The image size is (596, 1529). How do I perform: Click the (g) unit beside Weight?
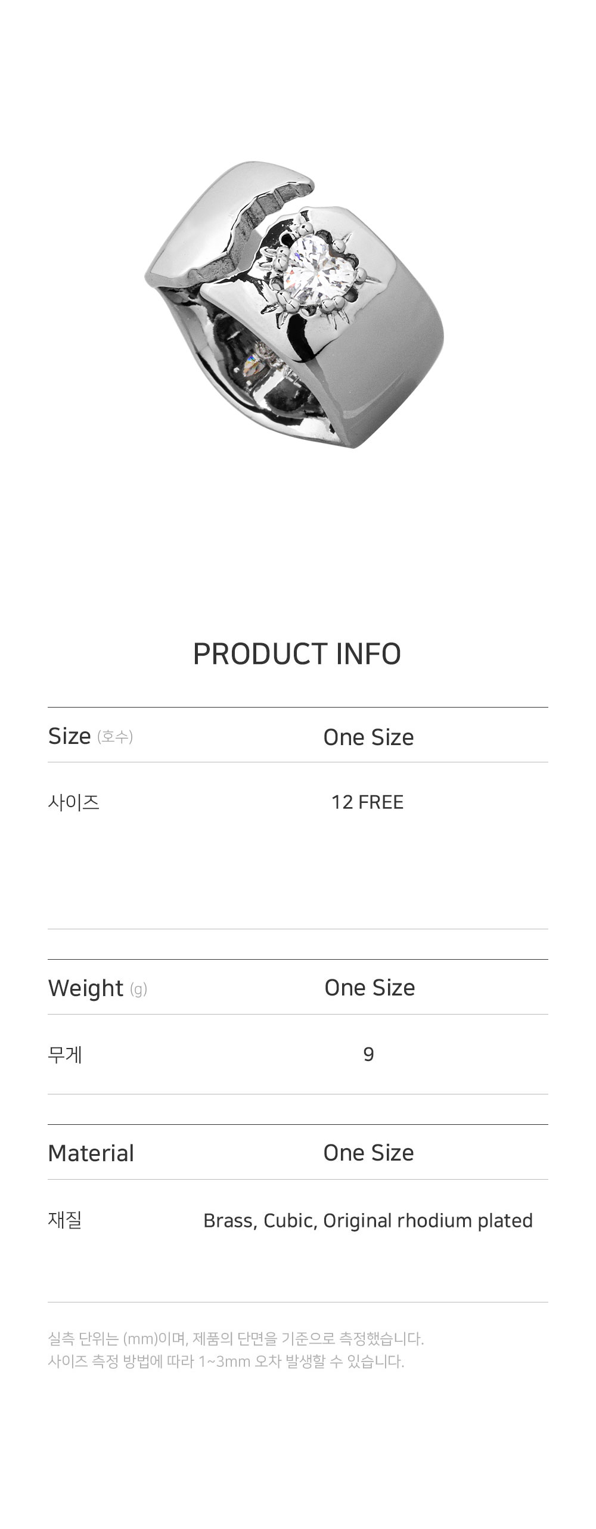pos(138,990)
